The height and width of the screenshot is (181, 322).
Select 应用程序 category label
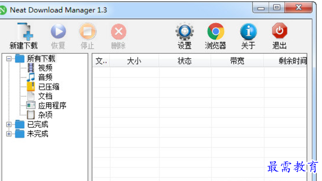52,106
